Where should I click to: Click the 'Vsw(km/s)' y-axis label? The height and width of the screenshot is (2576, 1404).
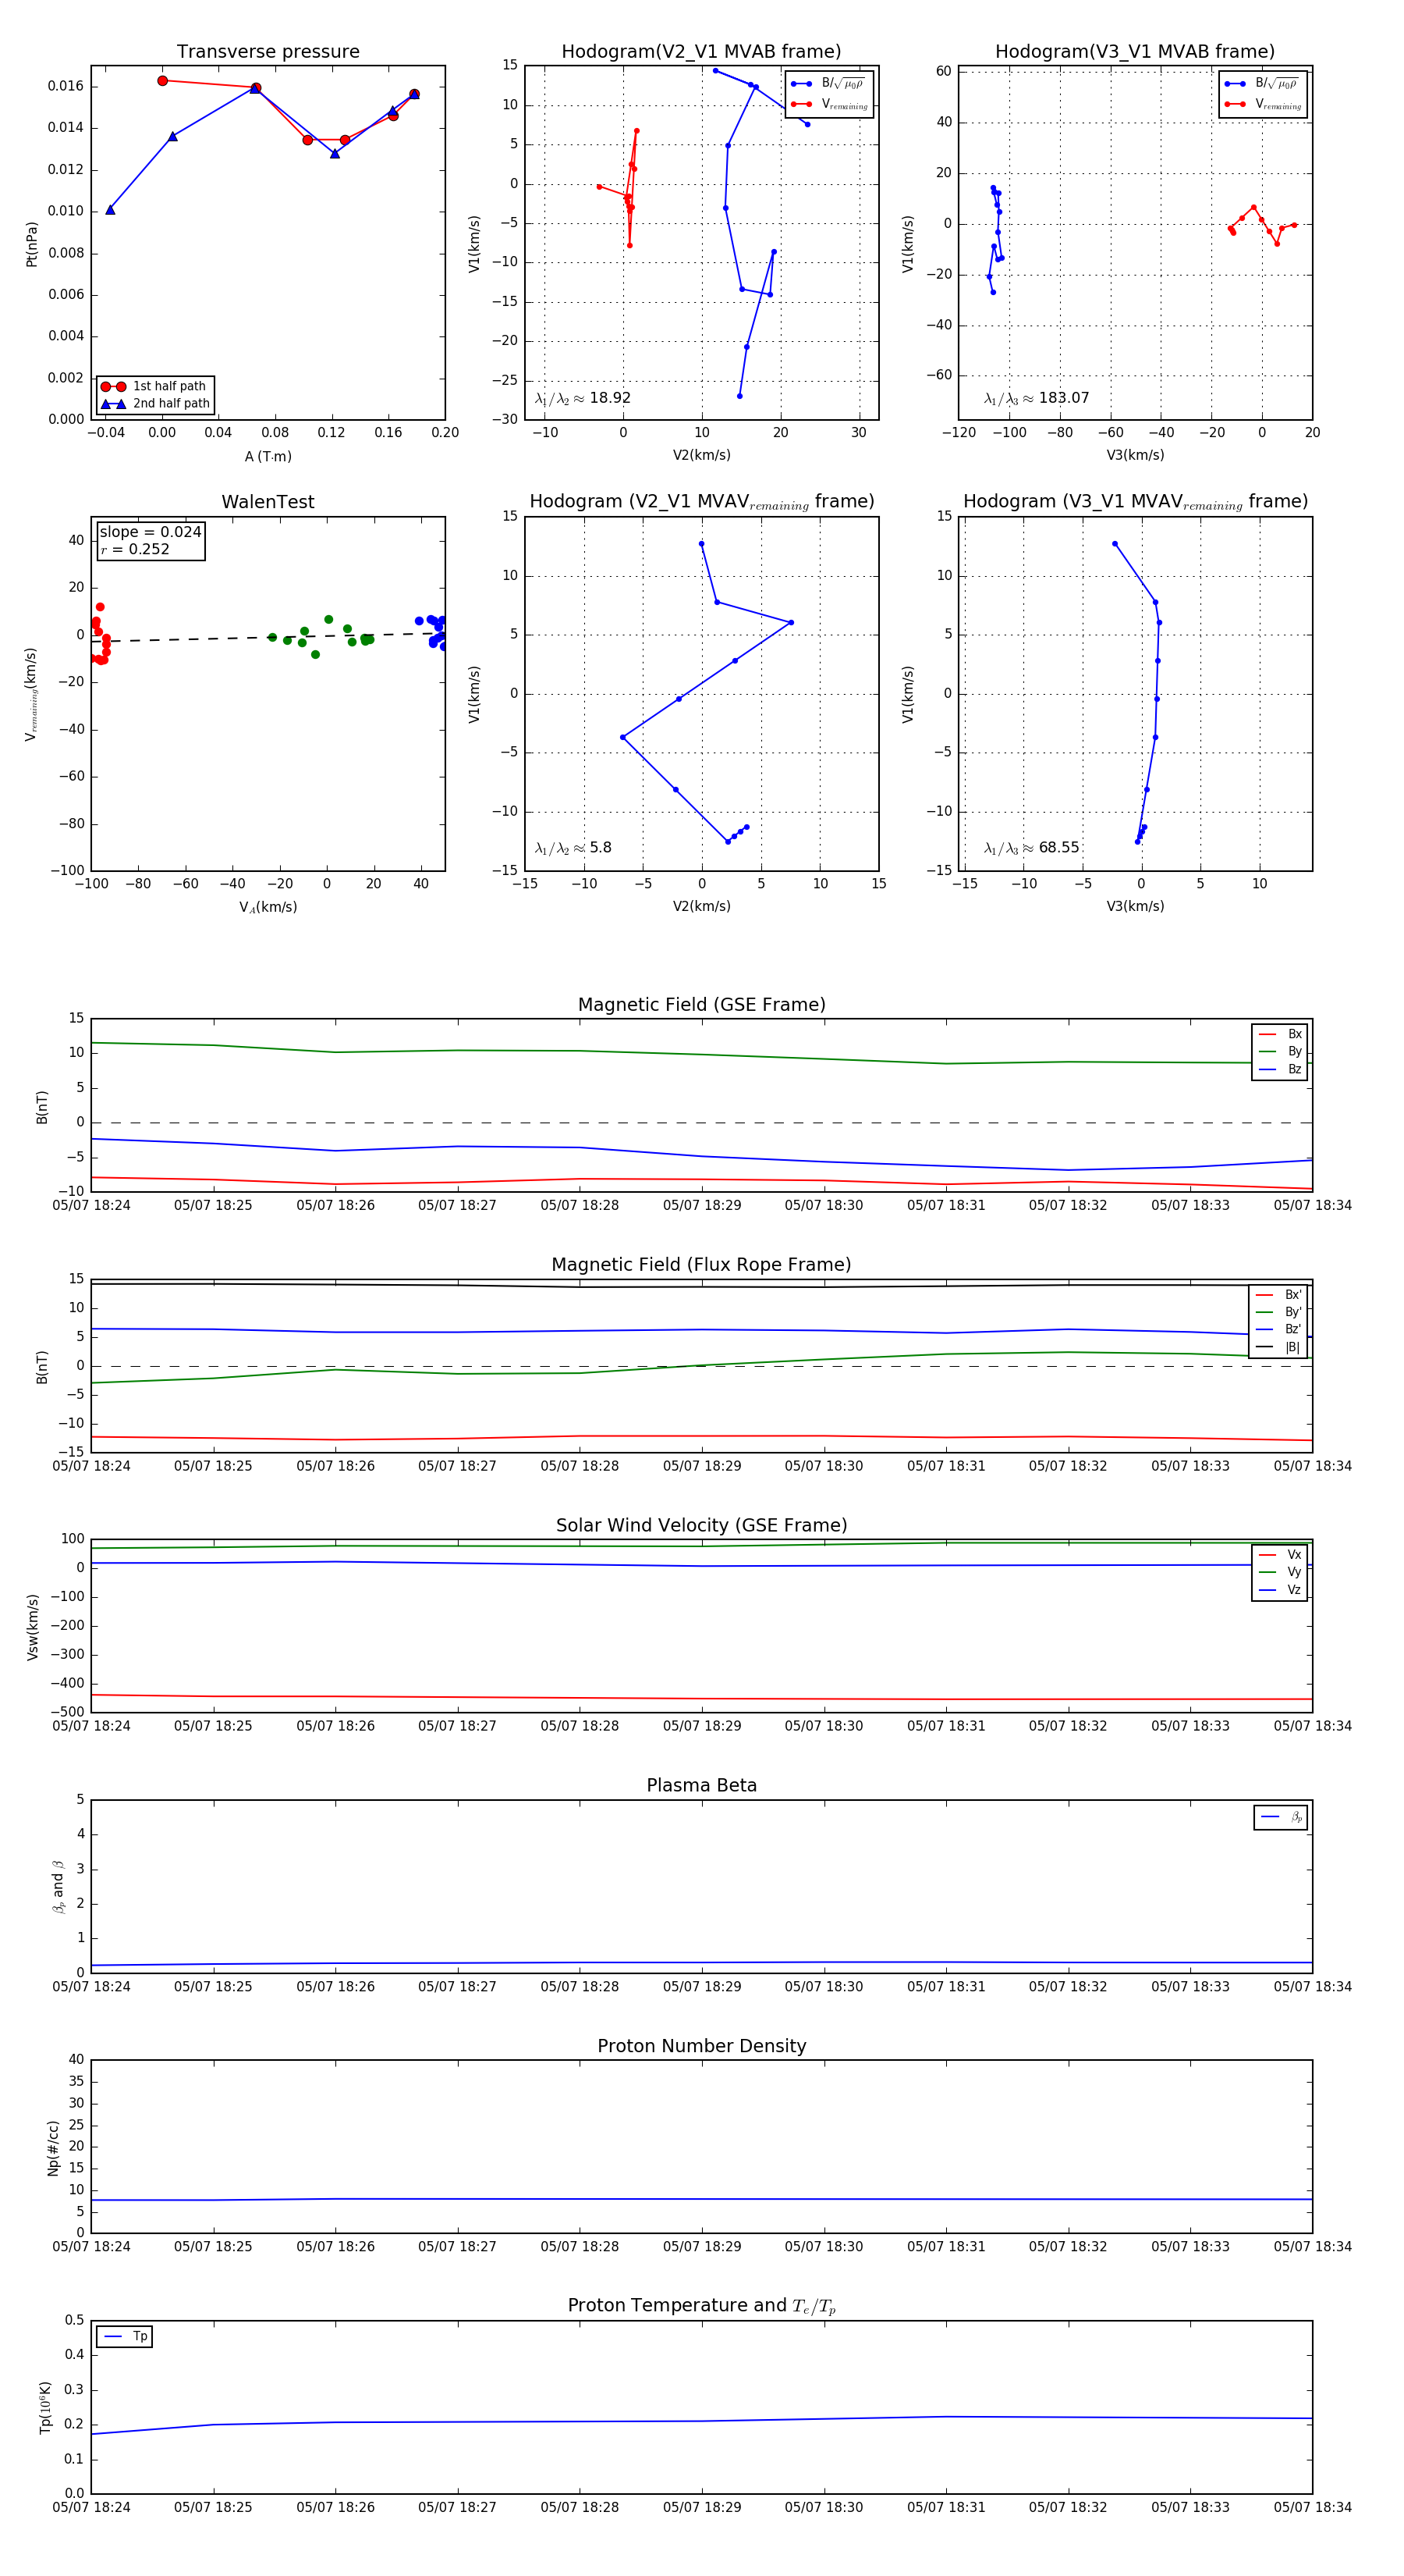tap(32, 1627)
